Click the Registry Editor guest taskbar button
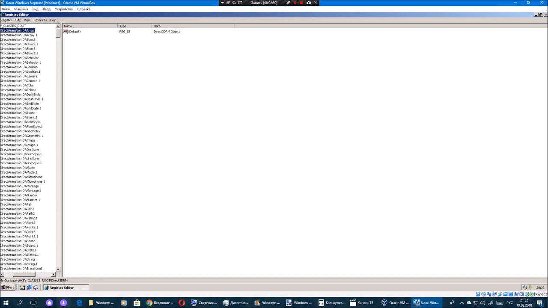548x308 pixels. click(66, 287)
